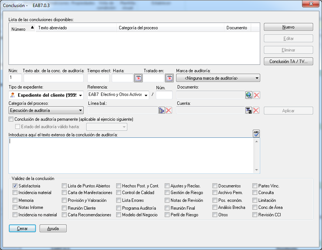Enable the Memoria checkbox
The width and height of the screenshot is (322, 250).
[15, 200]
